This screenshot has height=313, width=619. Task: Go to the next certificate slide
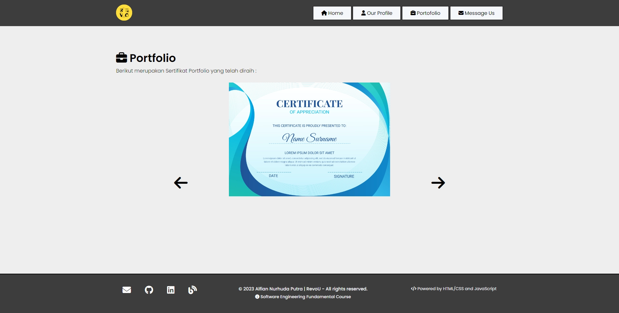pos(438,182)
